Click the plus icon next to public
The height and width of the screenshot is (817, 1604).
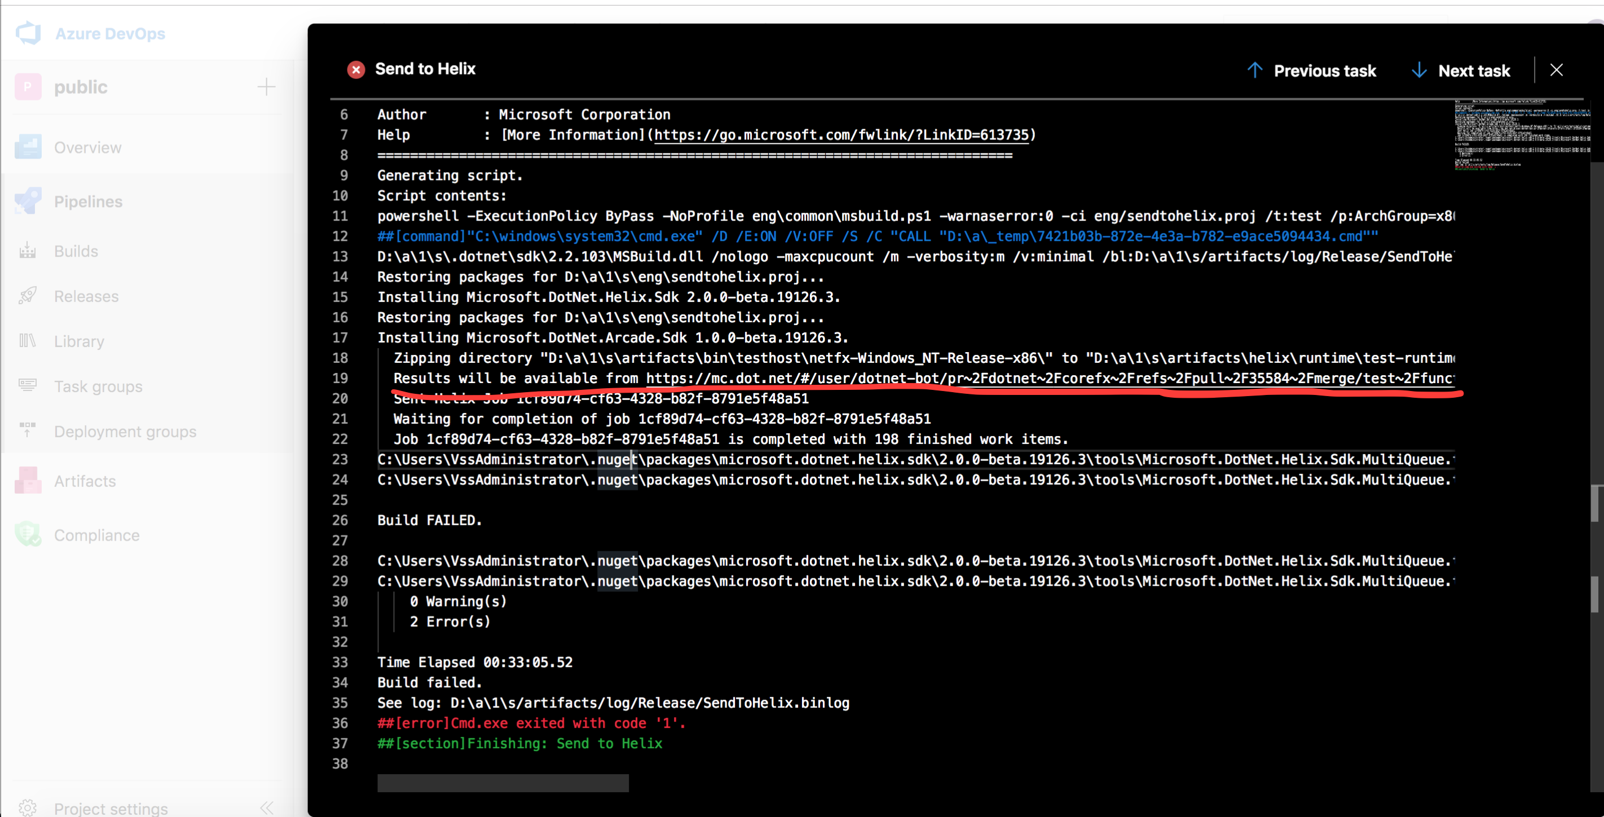click(266, 86)
